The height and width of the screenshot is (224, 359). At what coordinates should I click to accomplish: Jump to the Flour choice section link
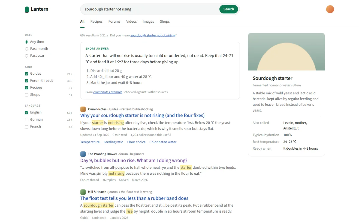[x=136, y=142]
